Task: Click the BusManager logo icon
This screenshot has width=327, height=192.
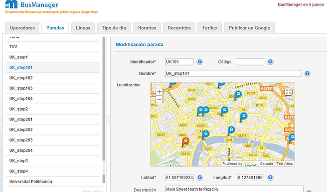Action: 11,4
